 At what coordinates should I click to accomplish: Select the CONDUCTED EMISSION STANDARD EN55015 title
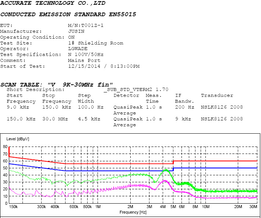[x=68, y=14]
